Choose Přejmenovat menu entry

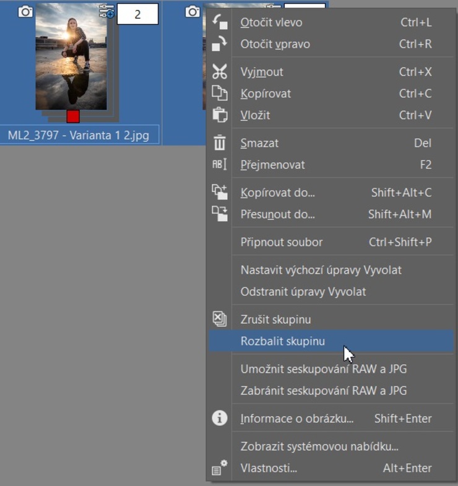pos(331,165)
